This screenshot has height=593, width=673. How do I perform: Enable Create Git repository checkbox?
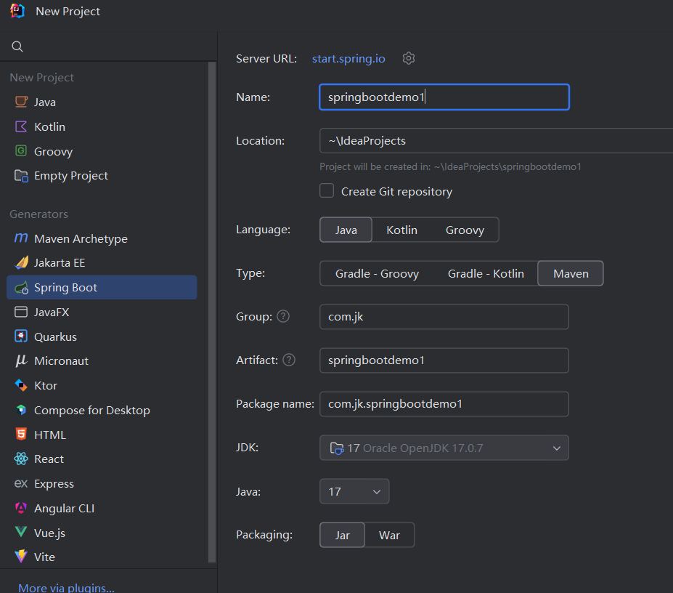(327, 190)
